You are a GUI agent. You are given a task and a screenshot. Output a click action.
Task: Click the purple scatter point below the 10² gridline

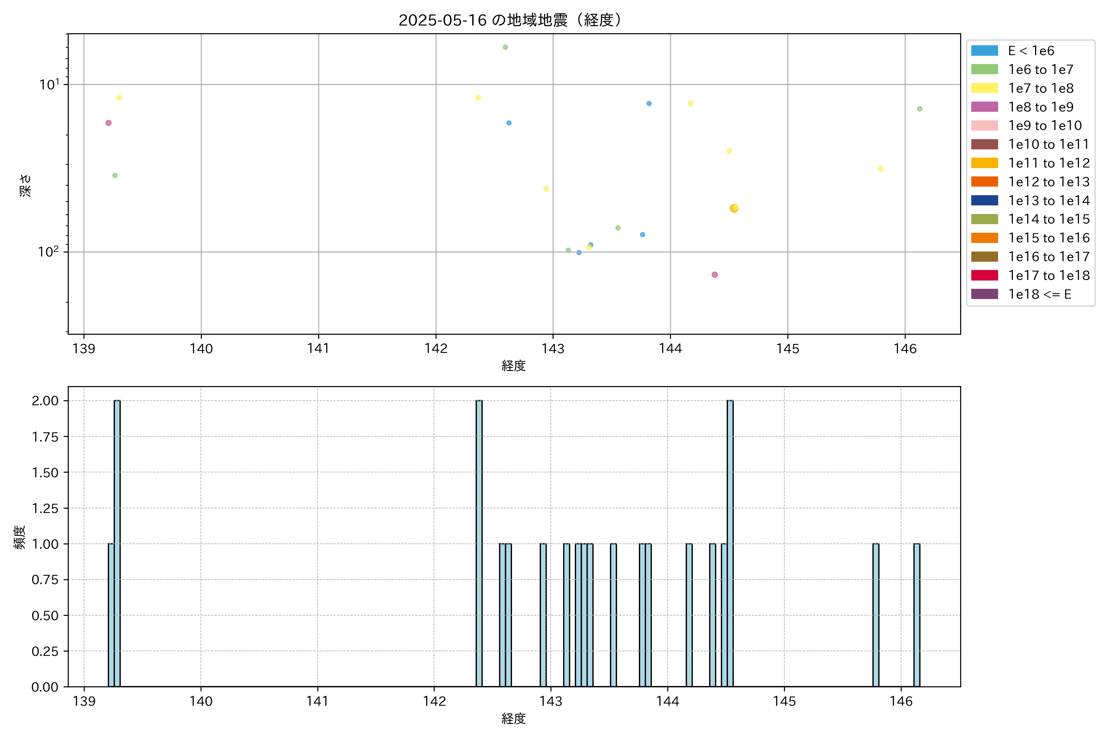pos(714,275)
